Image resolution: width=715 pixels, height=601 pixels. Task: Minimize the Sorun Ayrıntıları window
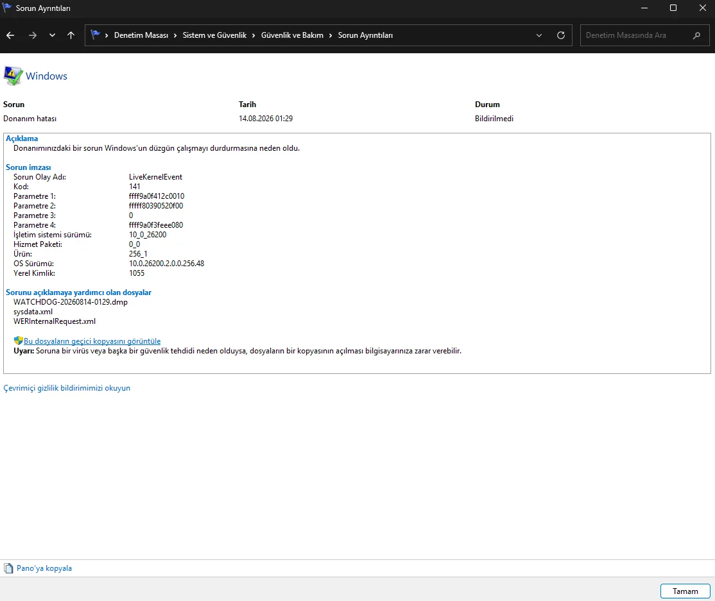tap(644, 8)
